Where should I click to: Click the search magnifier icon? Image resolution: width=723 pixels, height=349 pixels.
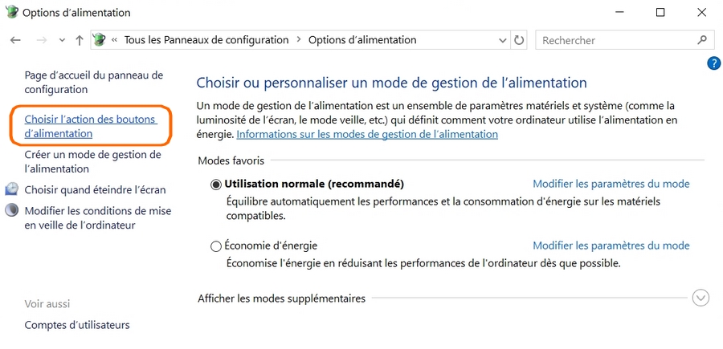coord(701,39)
